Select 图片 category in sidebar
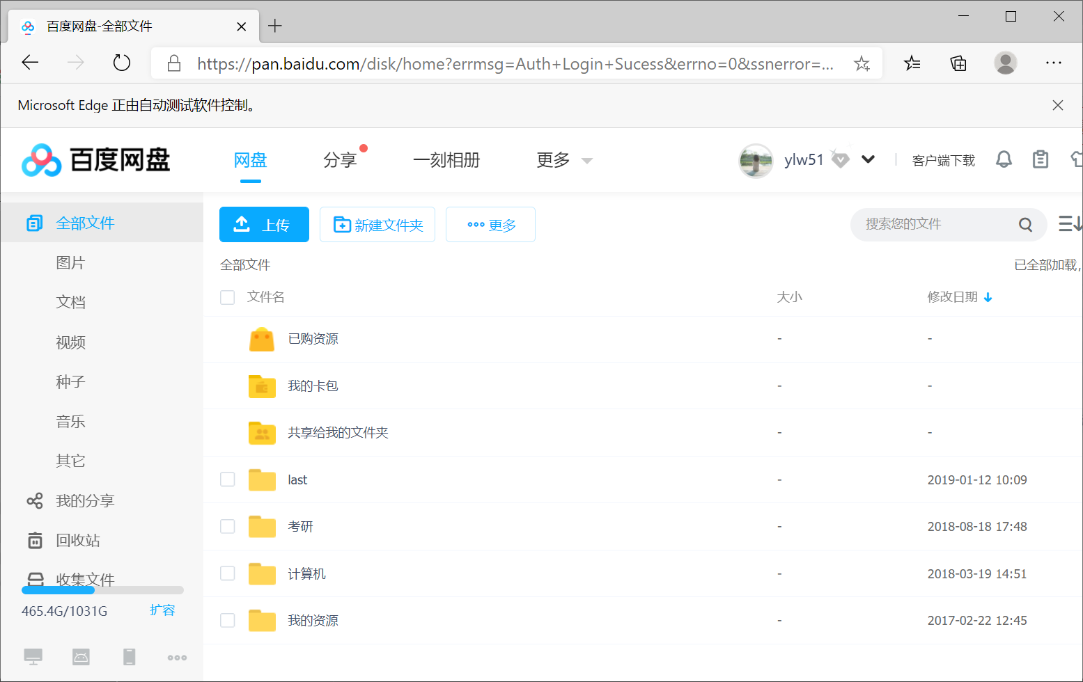 (x=70, y=262)
